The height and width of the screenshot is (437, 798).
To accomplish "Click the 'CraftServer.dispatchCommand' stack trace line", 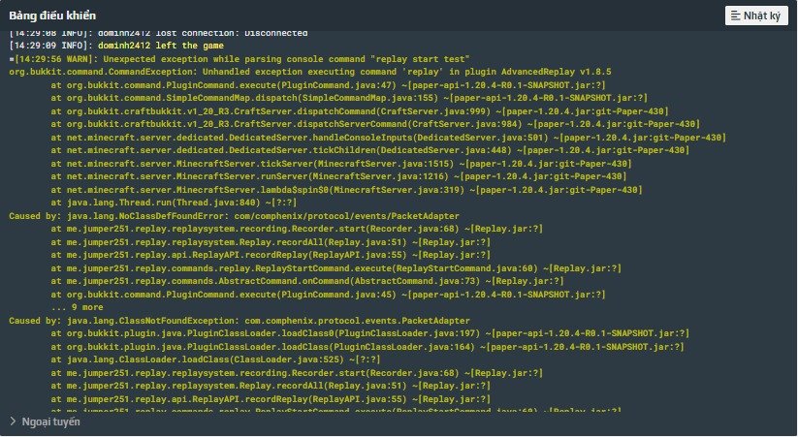I will point(360,110).
